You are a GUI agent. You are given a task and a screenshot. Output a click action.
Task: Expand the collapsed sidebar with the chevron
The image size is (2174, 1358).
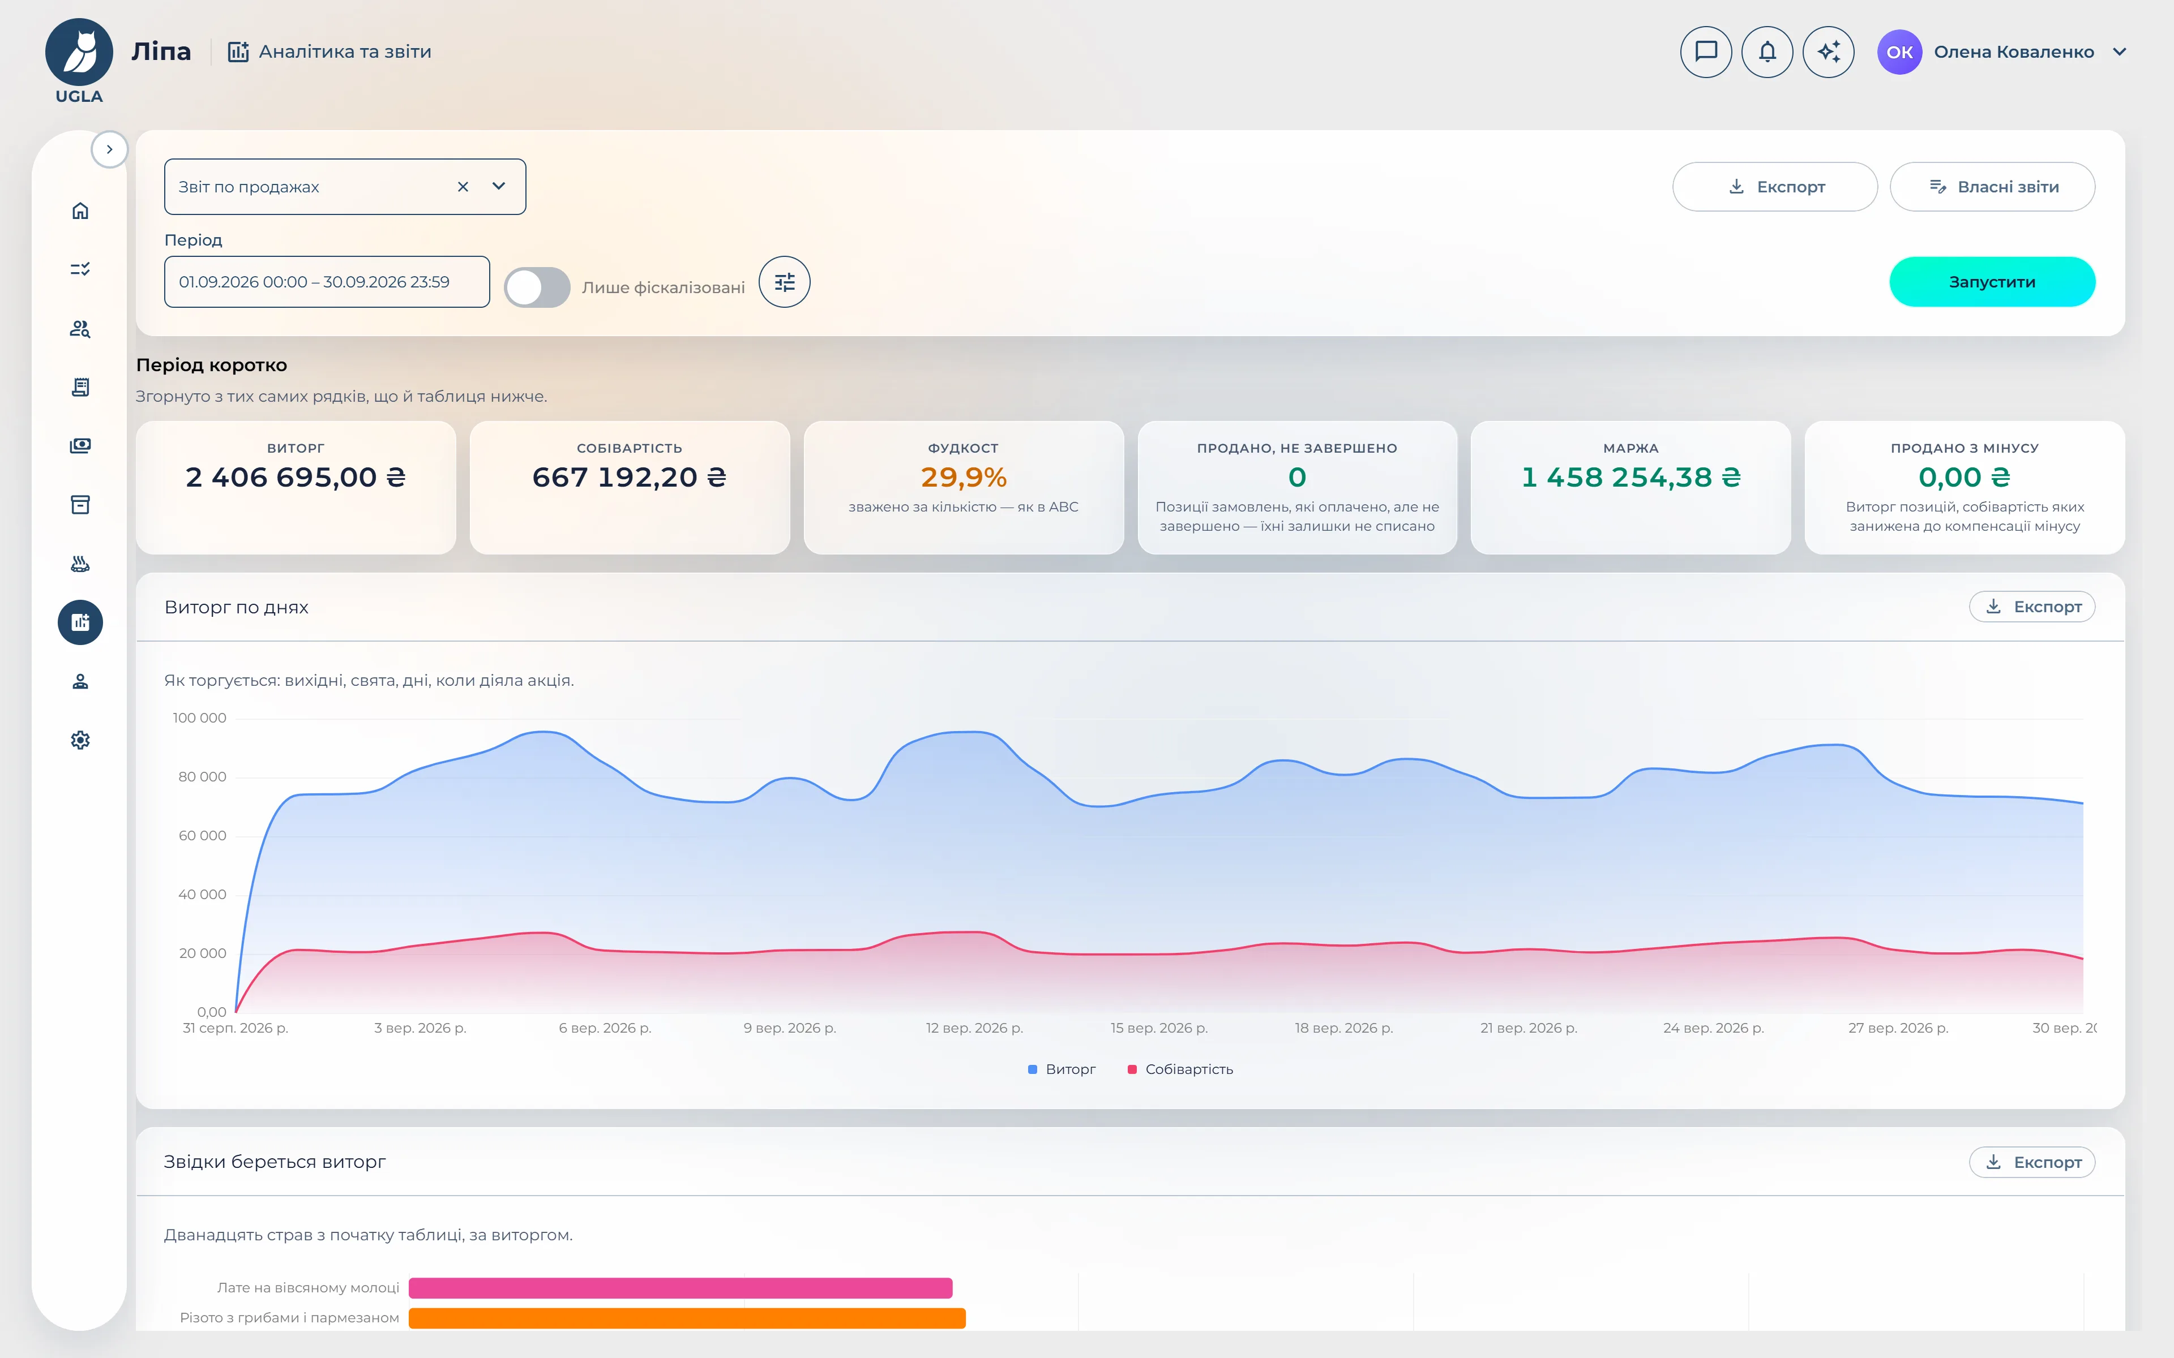tap(110, 149)
